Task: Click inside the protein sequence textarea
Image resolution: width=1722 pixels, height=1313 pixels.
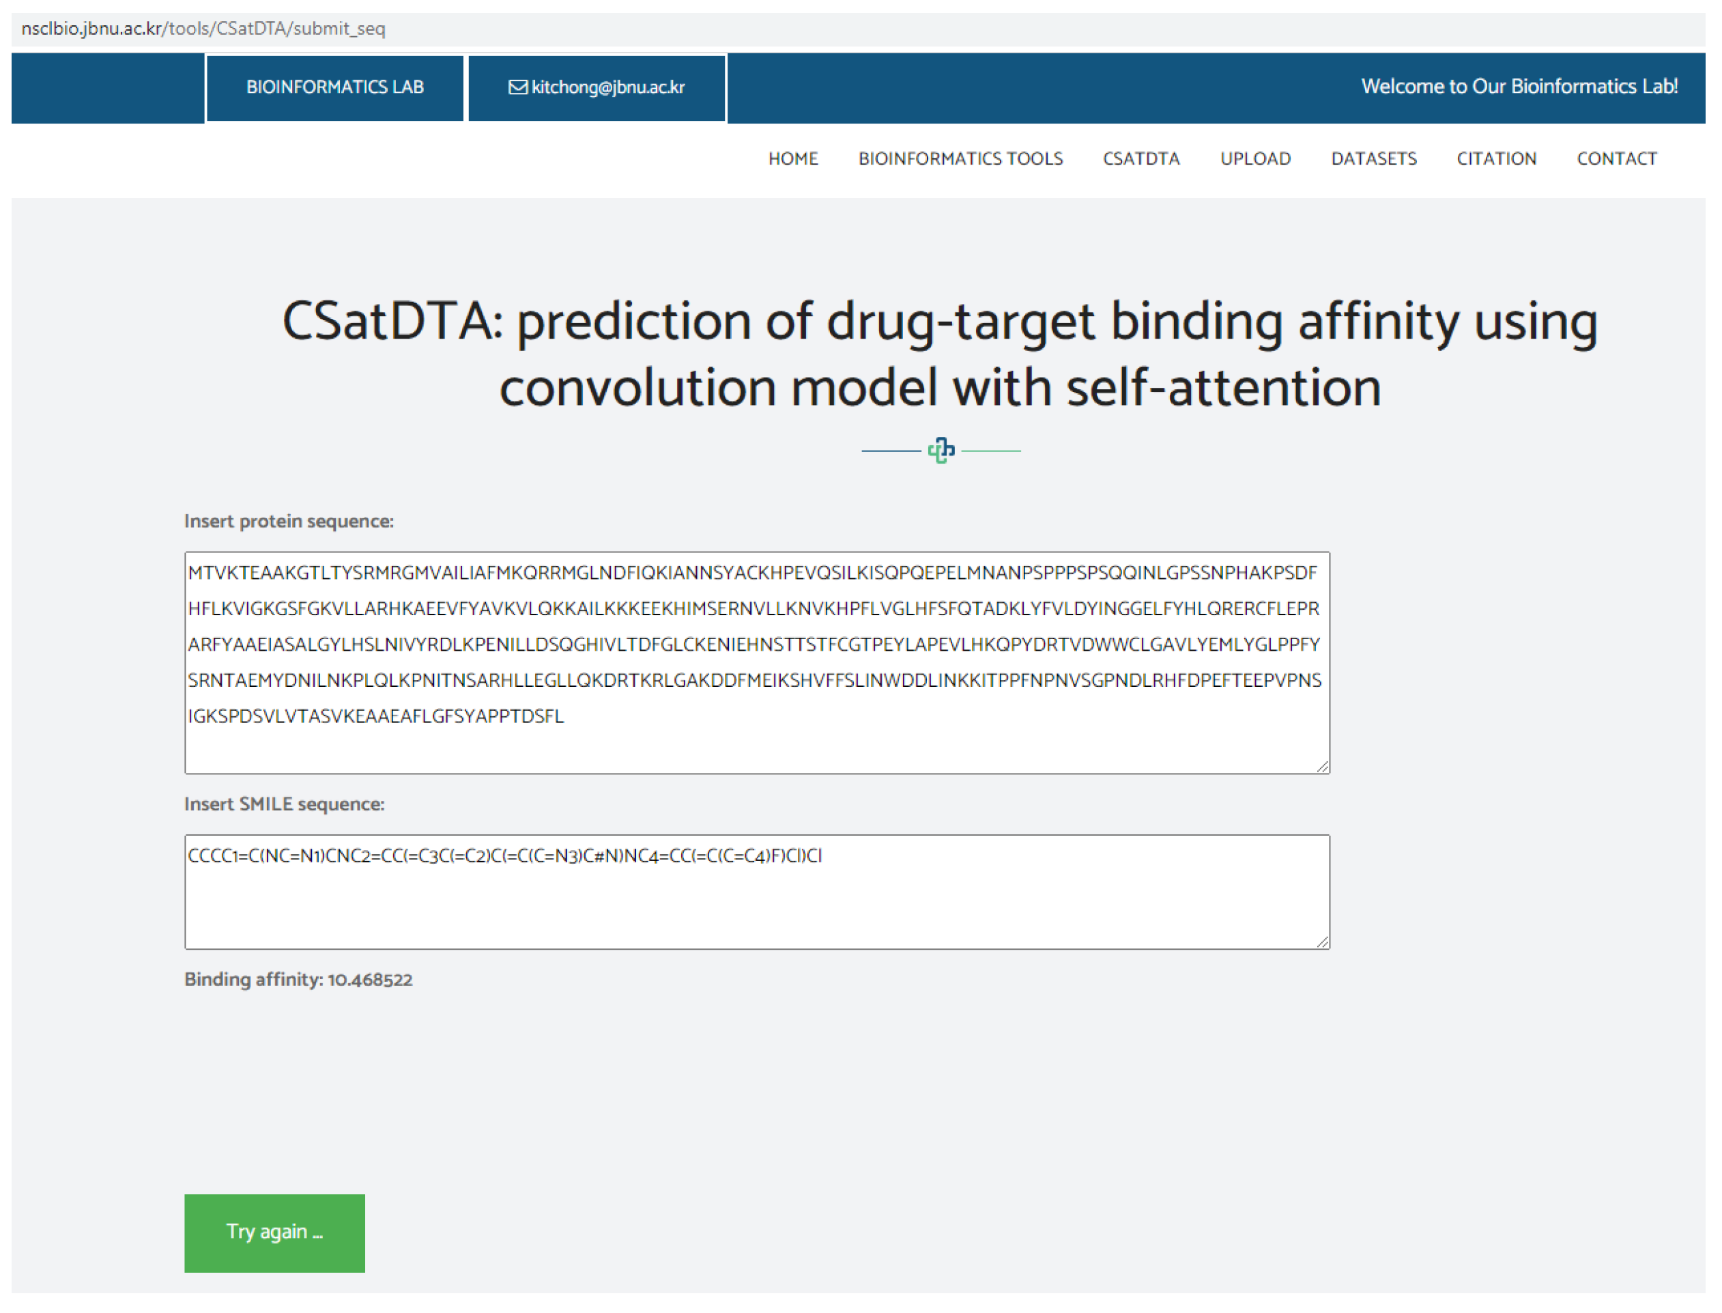Action: click(756, 664)
